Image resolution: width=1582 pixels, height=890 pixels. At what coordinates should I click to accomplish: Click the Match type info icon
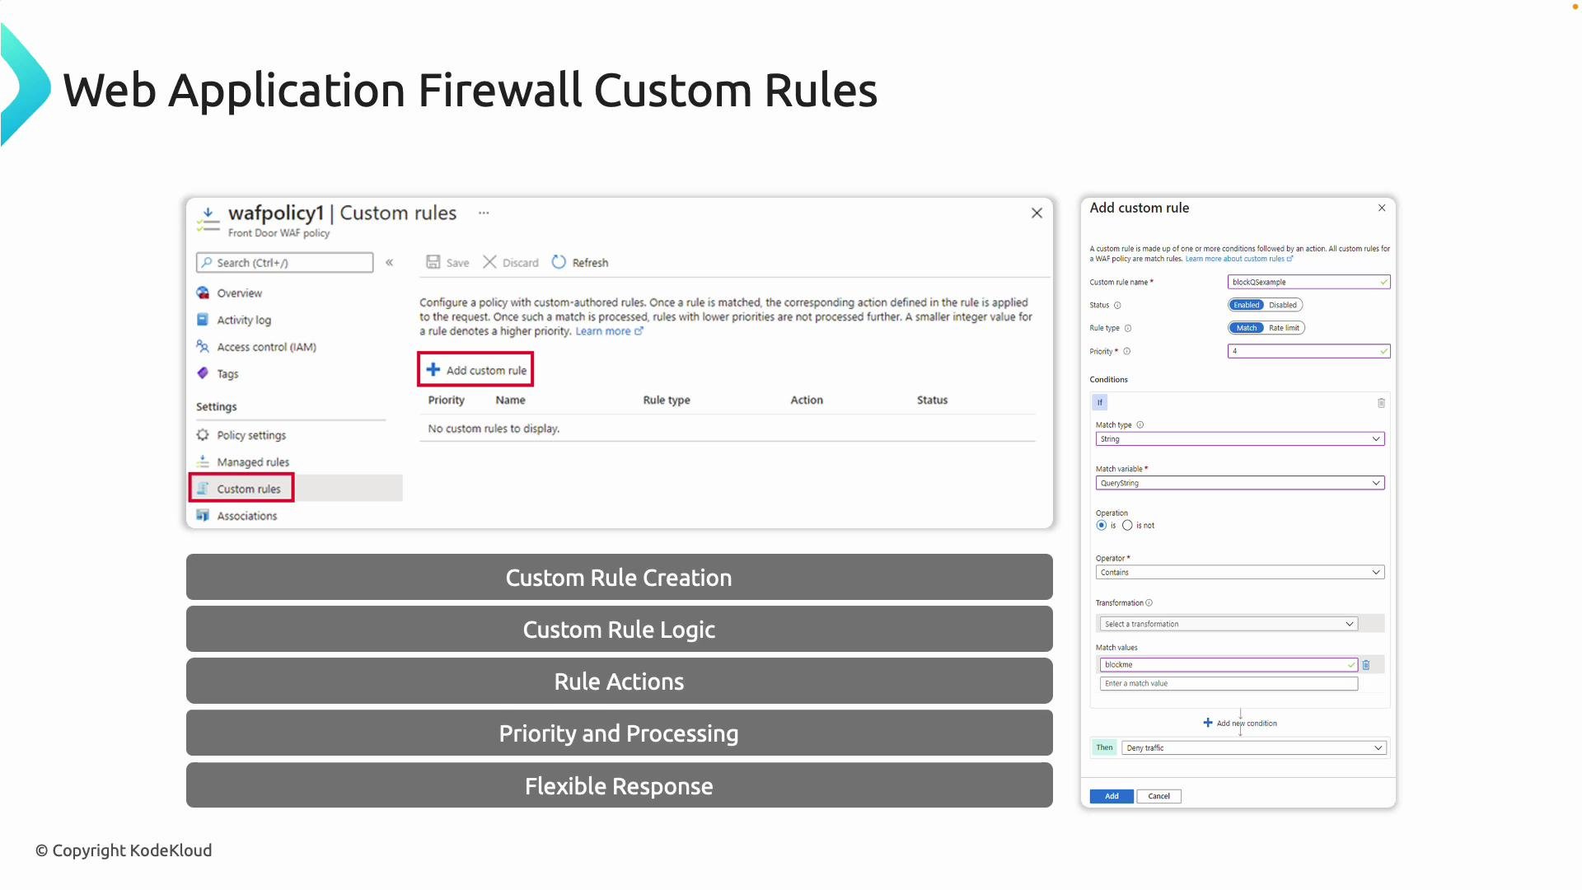[x=1140, y=425]
